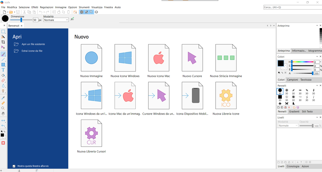Select the Brush tool in the toolbox
This screenshot has width=322, height=172.
(3, 54)
